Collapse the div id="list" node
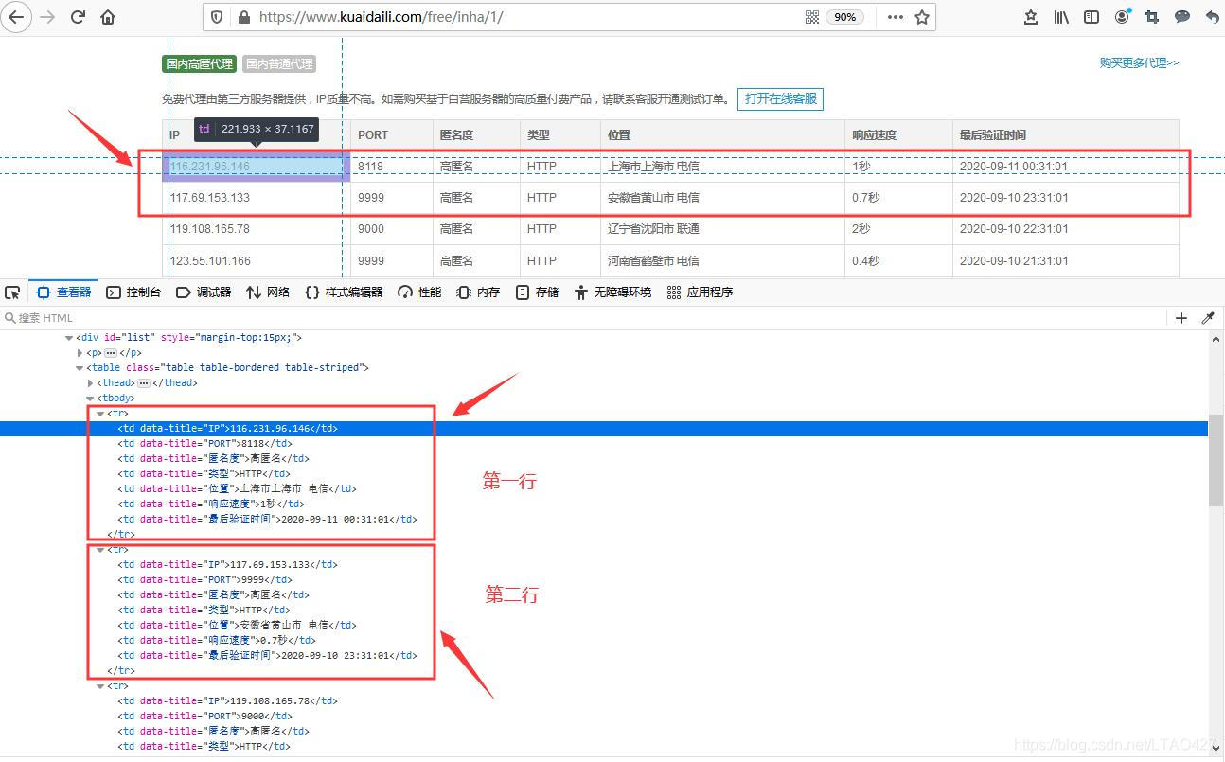The width and height of the screenshot is (1225, 762). pyautogui.click(x=69, y=338)
